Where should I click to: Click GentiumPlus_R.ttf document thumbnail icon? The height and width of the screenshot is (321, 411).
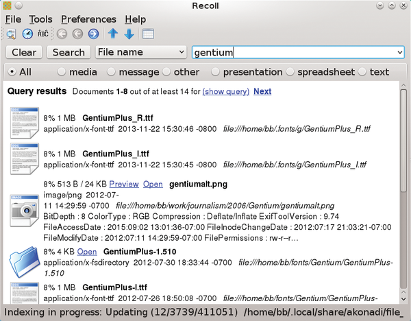click(x=25, y=123)
